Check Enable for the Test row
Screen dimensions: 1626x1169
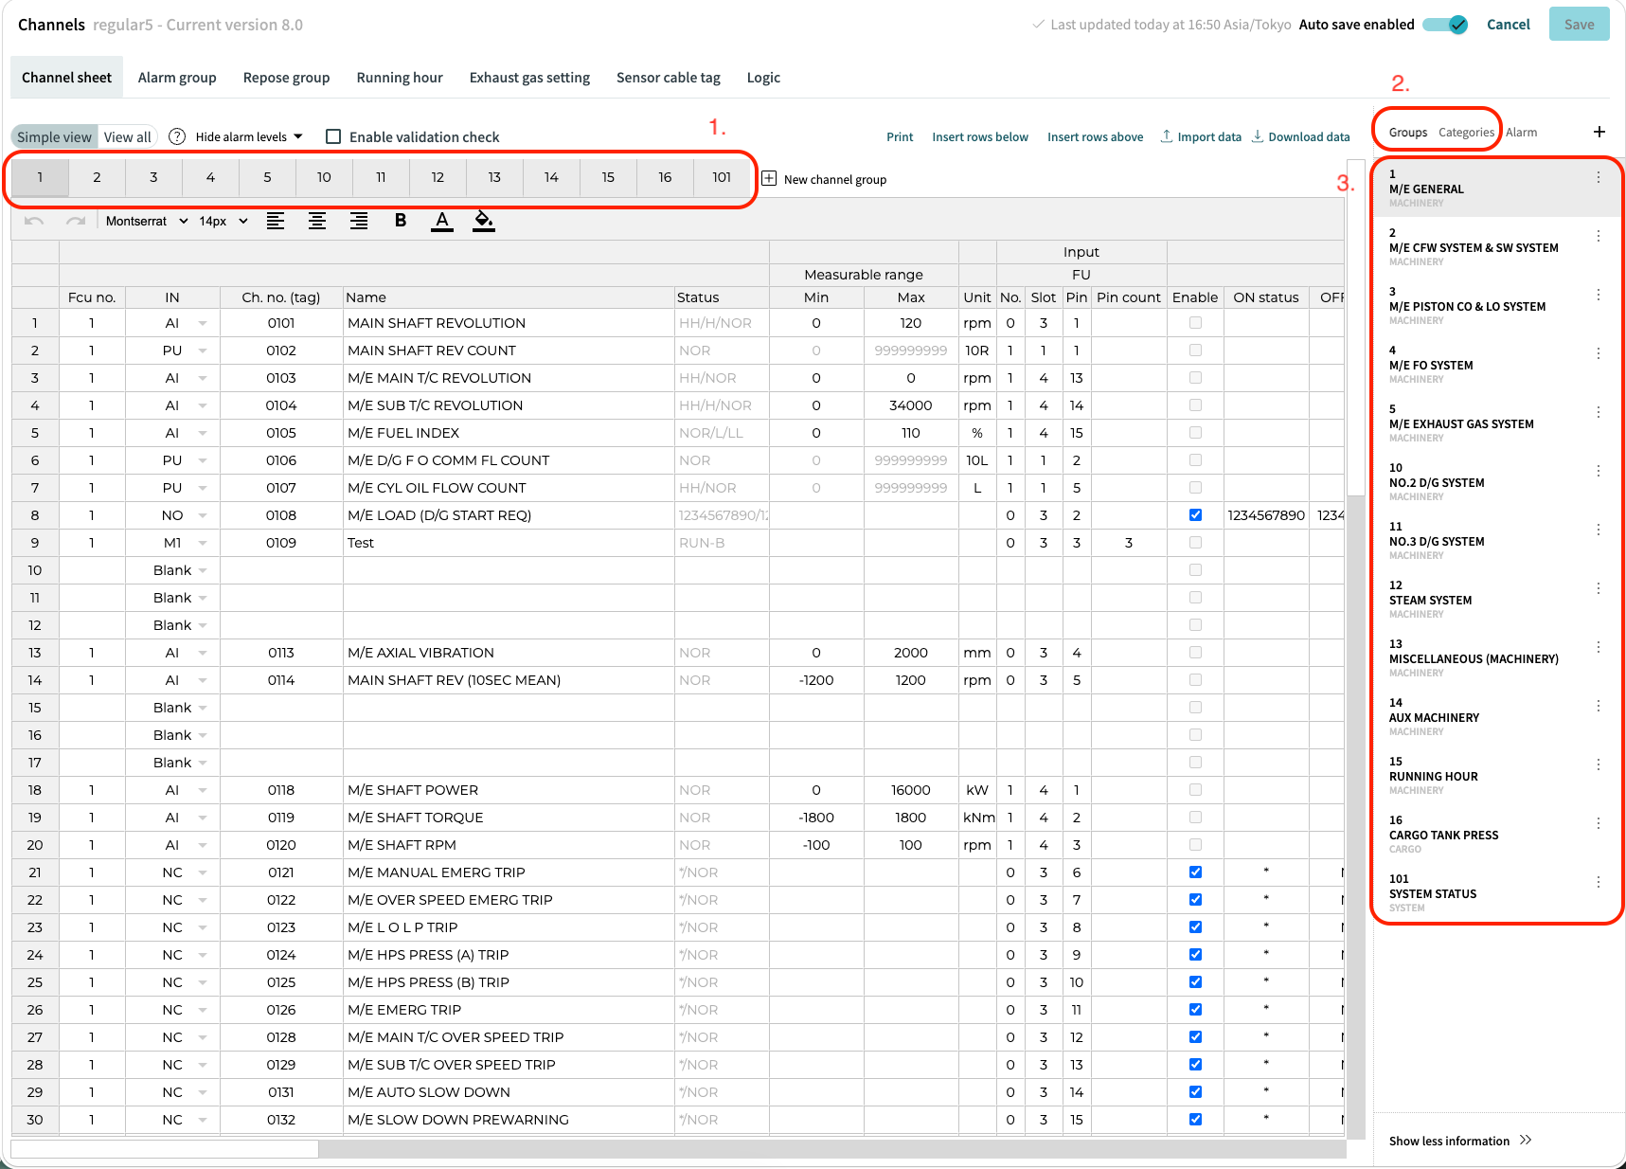1195,543
